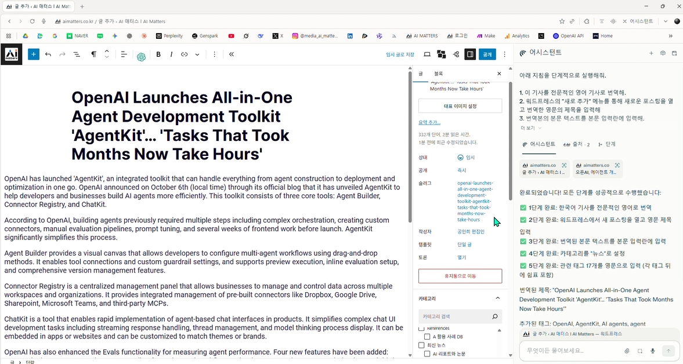Undo the last edit
This screenshot has width=683, height=364.
[x=48, y=54]
